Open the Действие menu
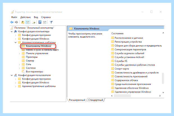This screenshot has width=174, height=116. (x=26, y=17)
